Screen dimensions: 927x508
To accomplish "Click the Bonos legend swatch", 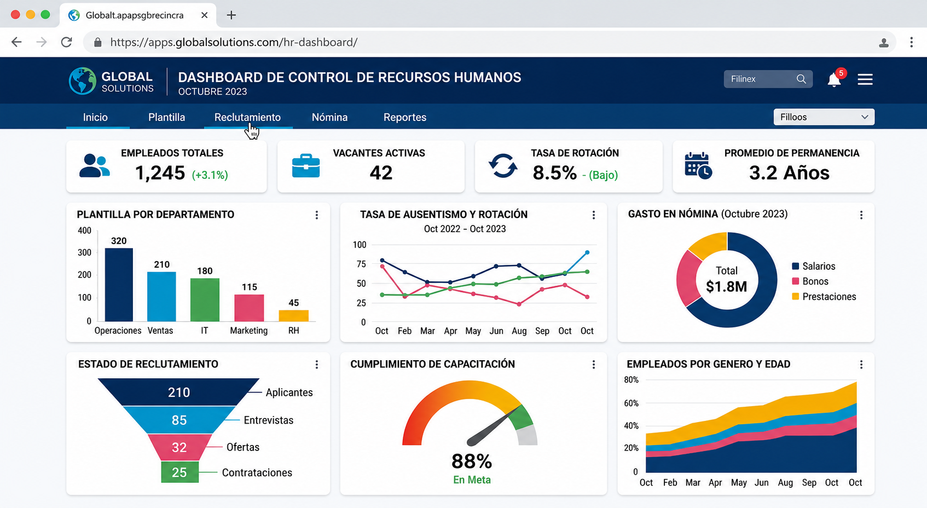I will pyautogui.click(x=796, y=281).
